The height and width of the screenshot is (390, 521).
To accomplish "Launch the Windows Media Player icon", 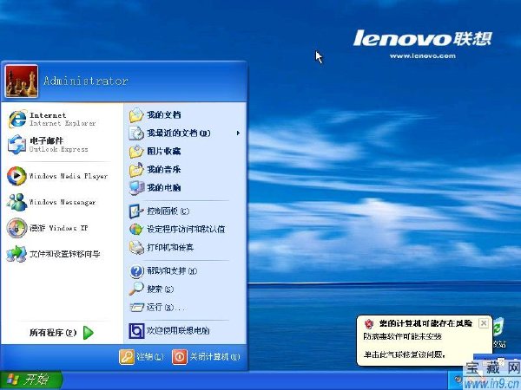I will pyautogui.click(x=16, y=176).
